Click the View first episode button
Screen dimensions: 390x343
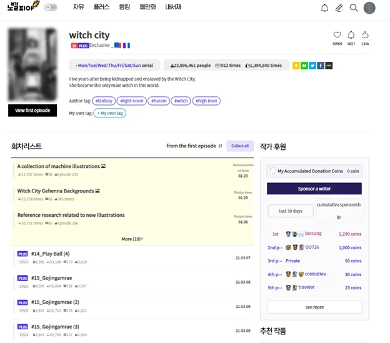click(32, 111)
